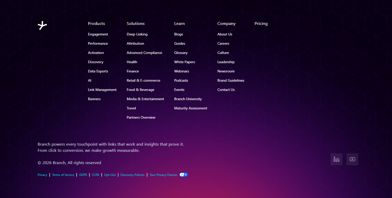Check the Maturity Assessment link
Image resolution: width=392 pixels, height=198 pixels.
coord(191,108)
